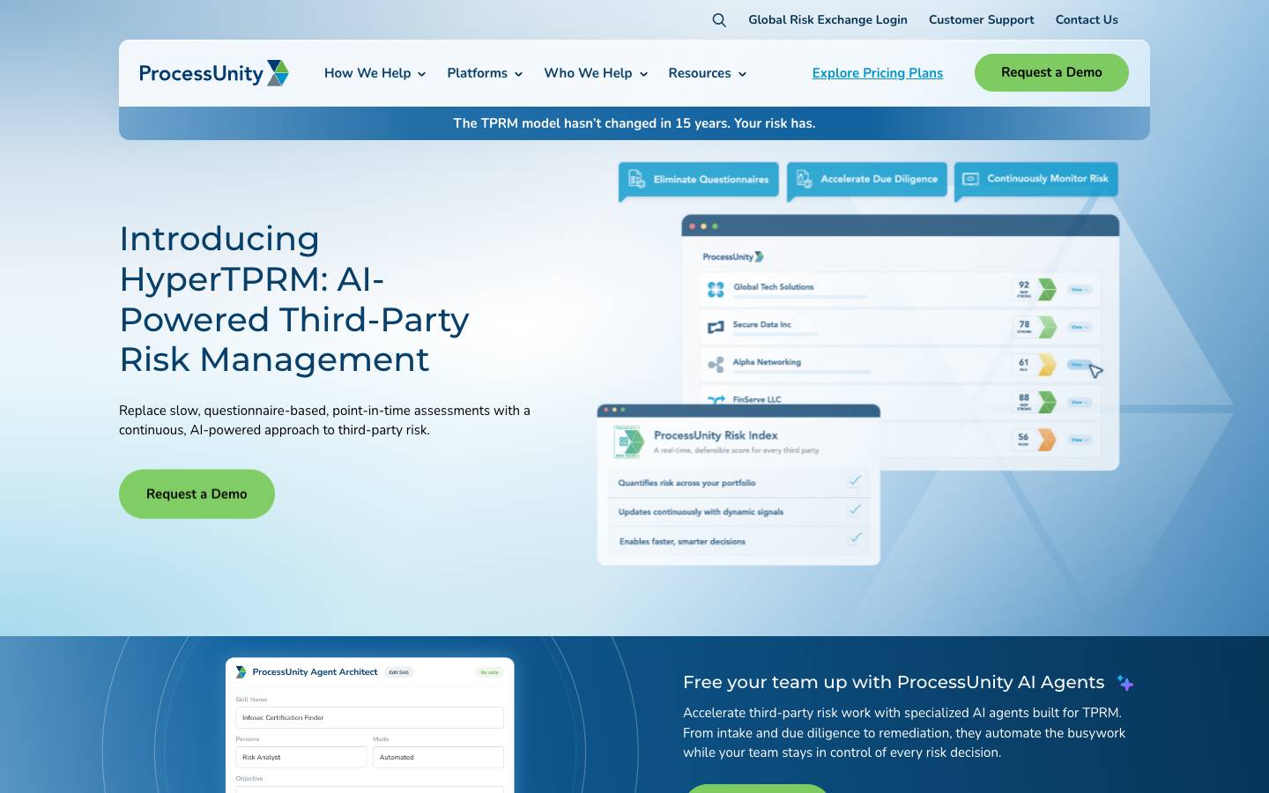Follow the Explore Pricing Plans link
The width and height of the screenshot is (1269, 793).
pyautogui.click(x=878, y=73)
